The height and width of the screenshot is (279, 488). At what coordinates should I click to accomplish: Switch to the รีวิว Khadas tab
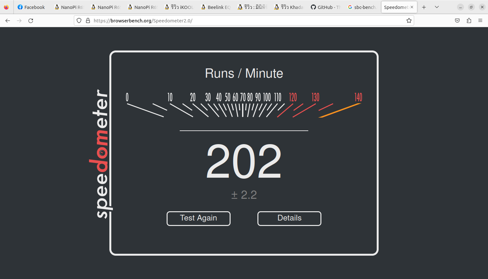(x=289, y=7)
